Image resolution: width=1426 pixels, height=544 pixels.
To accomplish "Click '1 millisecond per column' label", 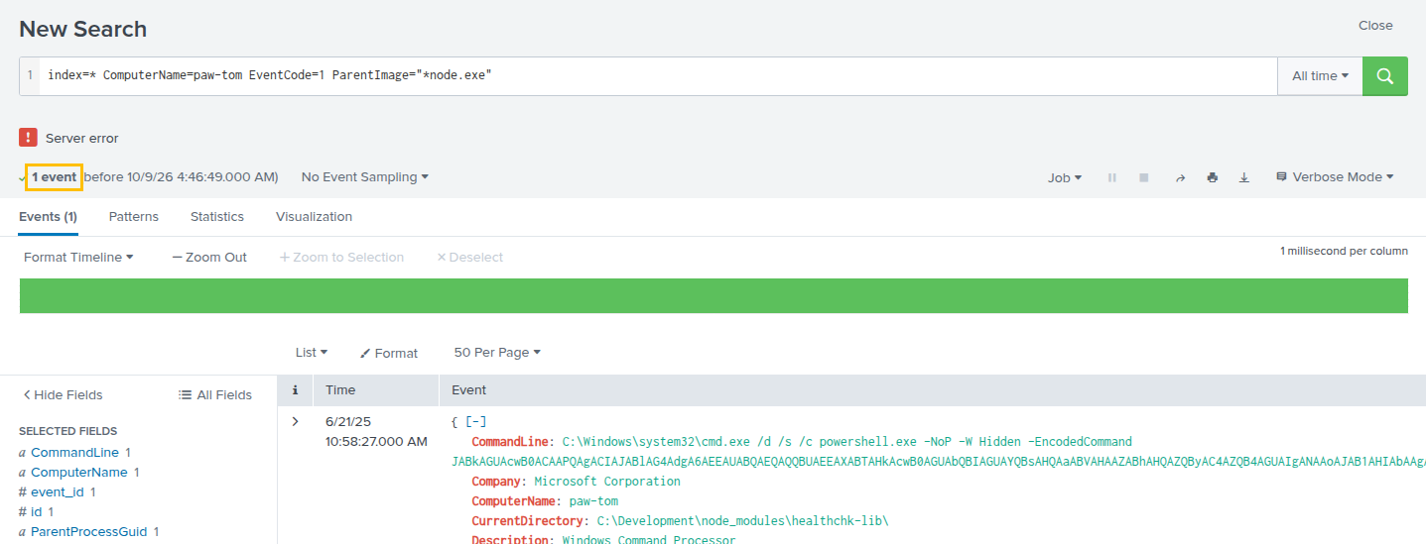I will click(x=1344, y=251).
